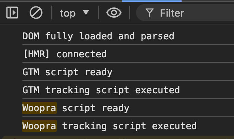Show the console sidebar panel
The height and width of the screenshot is (139, 234).
(x=12, y=13)
